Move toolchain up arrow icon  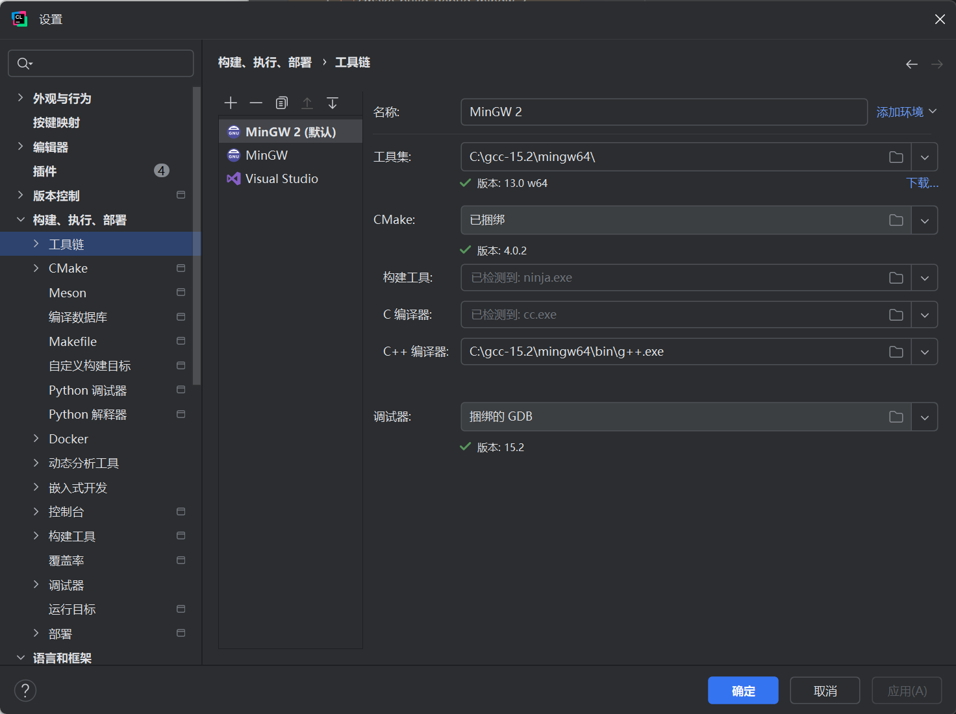pos(307,103)
